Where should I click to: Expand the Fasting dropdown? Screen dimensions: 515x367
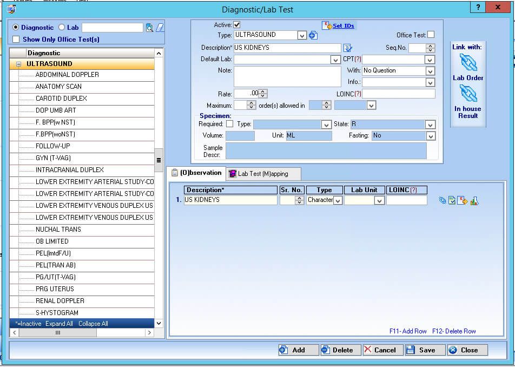tap(430, 136)
